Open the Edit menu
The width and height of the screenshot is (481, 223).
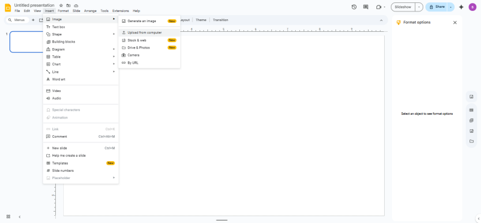[x=27, y=11]
